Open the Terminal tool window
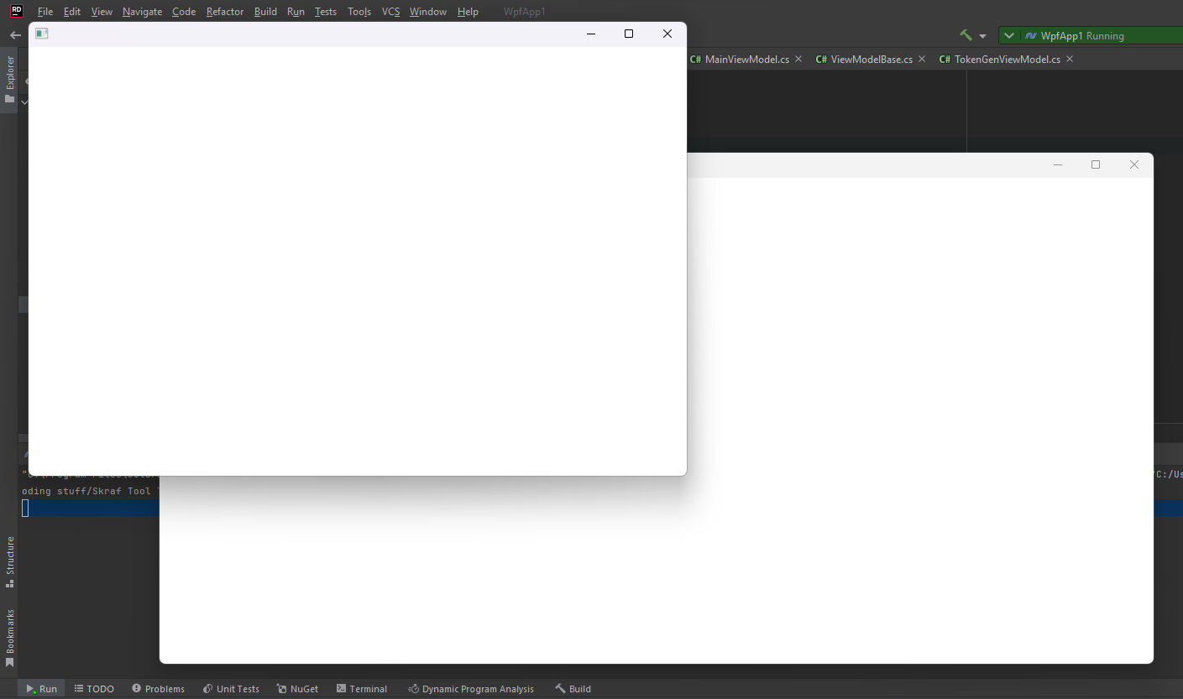This screenshot has width=1183, height=699. pyautogui.click(x=362, y=689)
